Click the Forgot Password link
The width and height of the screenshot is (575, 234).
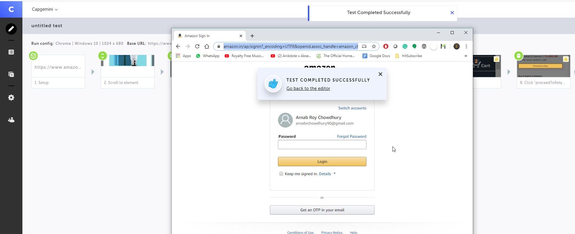352,136
